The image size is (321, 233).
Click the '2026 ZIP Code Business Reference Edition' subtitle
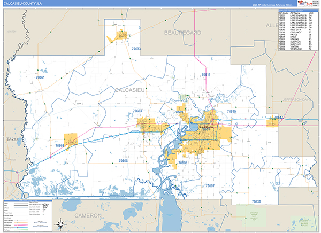click(x=272, y=5)
